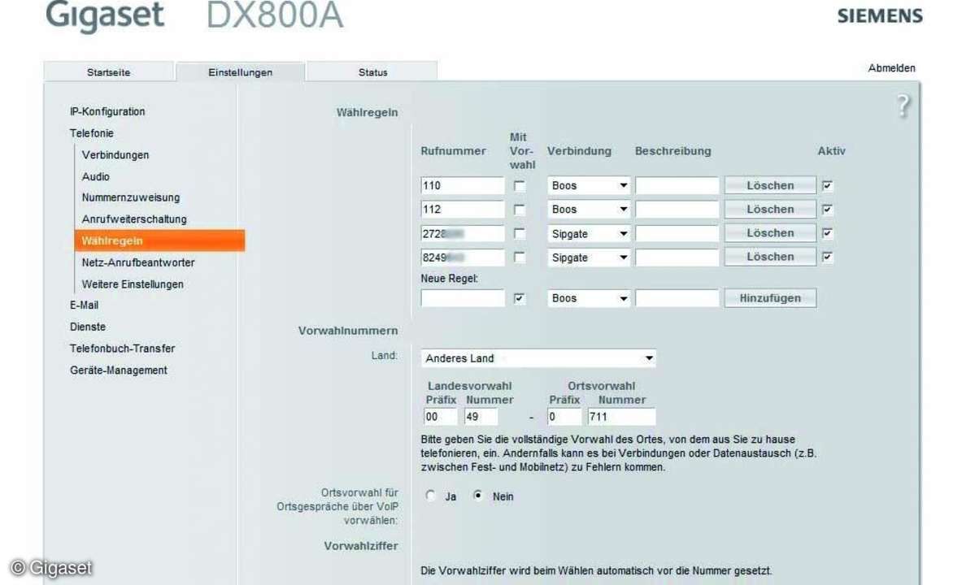Disable Aktiv checkbox for 8249 rule

(827, 257)
